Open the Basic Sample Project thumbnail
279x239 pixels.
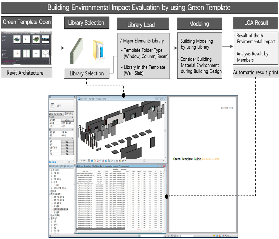pos(36,39)
